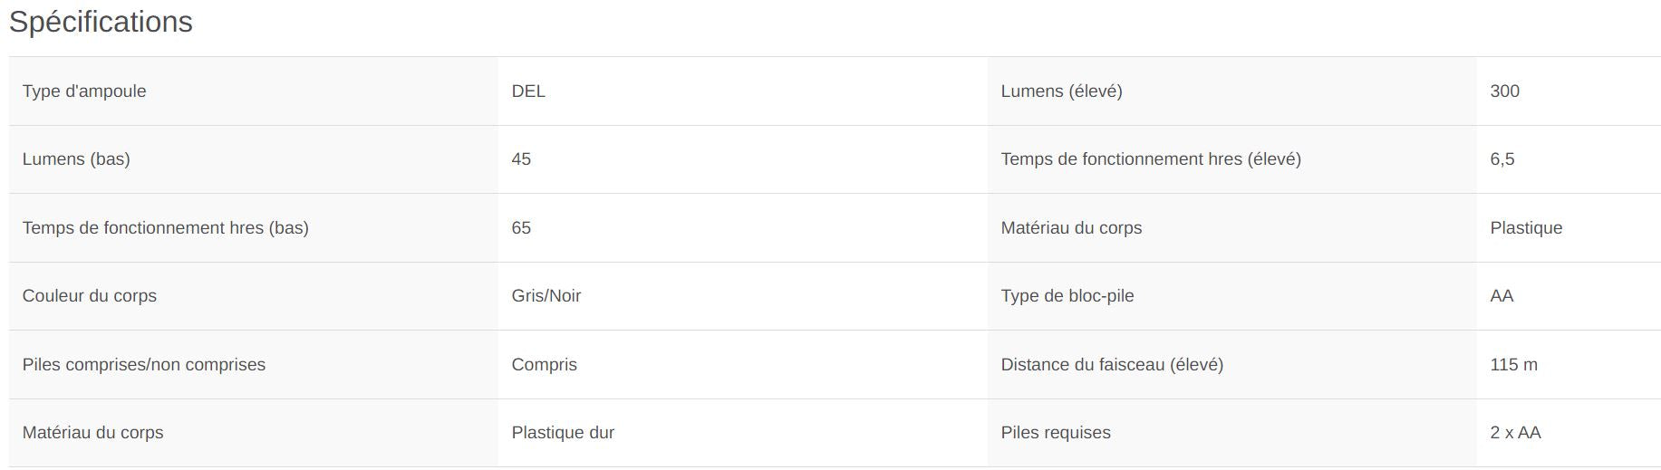This screenshot has height=470, width=1661.
Task: Select Piles comprises/non comprises label
Action: [144, 365]
